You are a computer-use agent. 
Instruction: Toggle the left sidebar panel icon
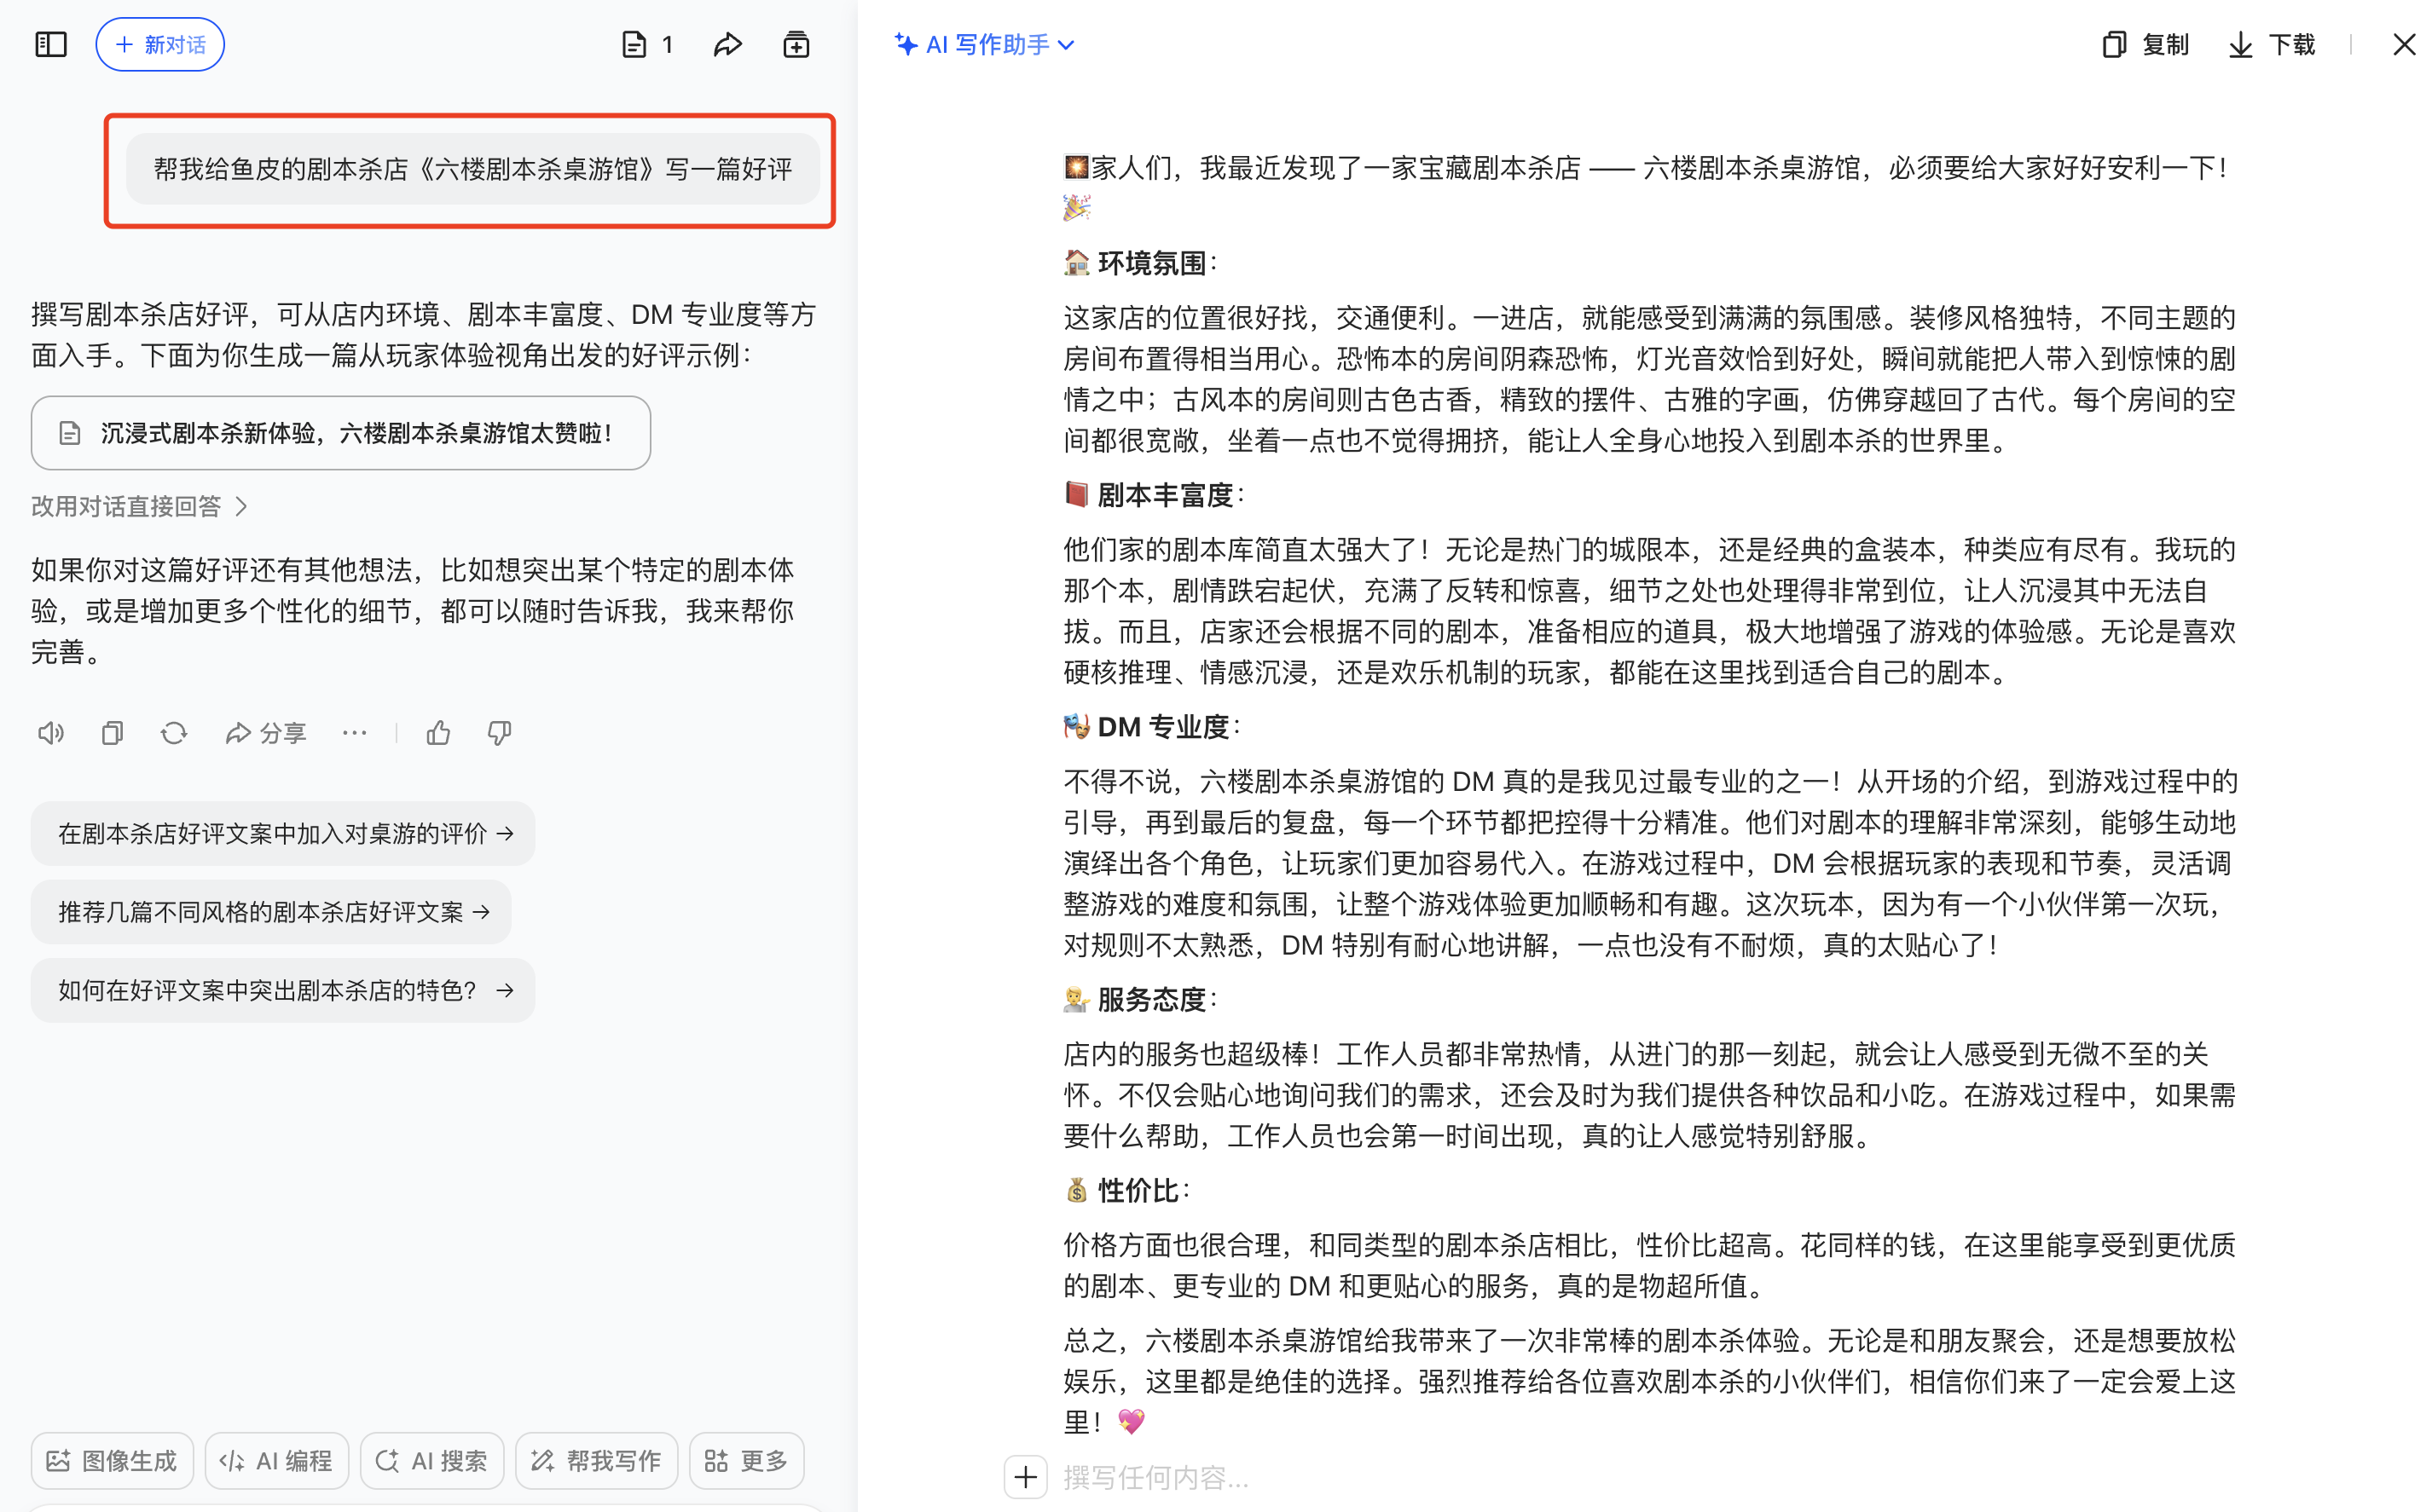(51, 44)
